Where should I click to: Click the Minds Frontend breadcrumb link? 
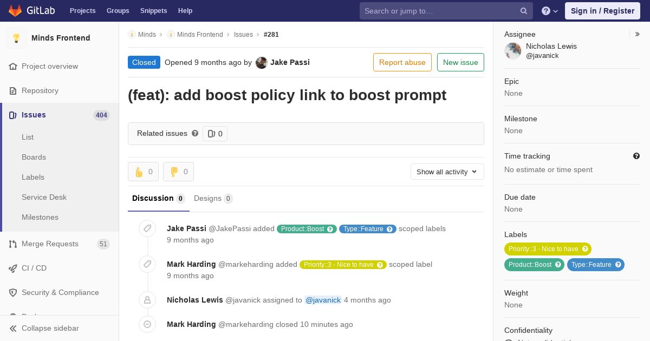(200, 35)
